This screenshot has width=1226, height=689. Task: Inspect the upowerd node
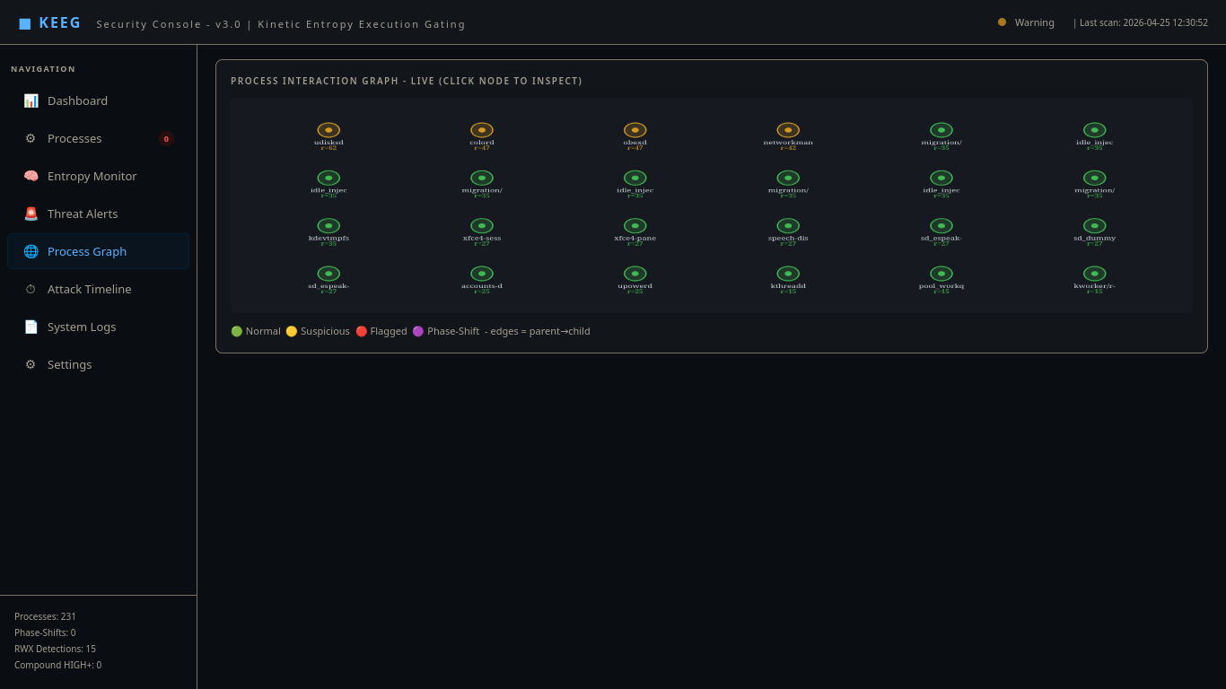pyautogui.click(x=635, y=274)
